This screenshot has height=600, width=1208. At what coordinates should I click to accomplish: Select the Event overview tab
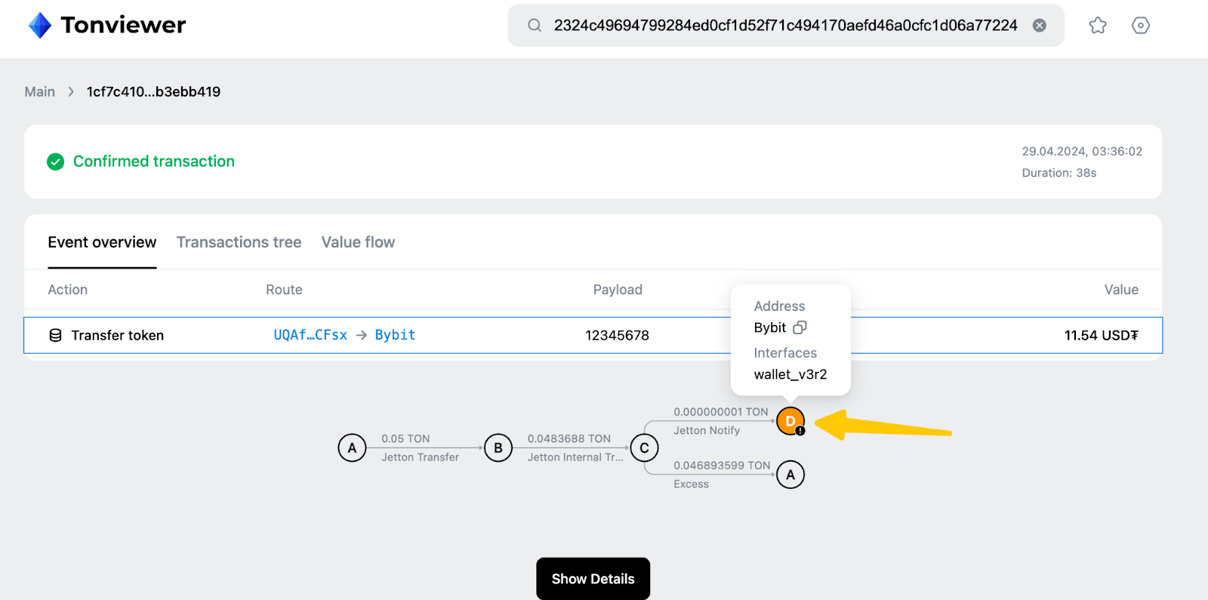coord(102,242)
